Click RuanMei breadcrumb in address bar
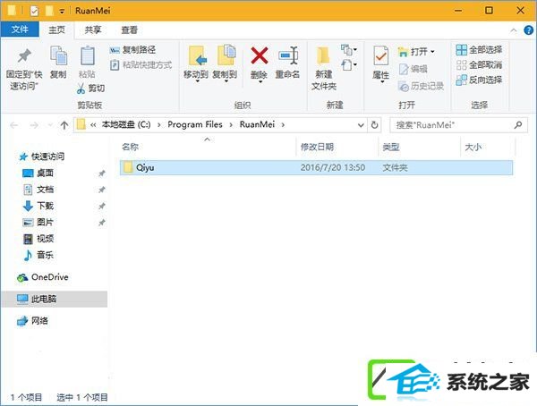Screen dimensions: 537x406 [x=257, y=124]
